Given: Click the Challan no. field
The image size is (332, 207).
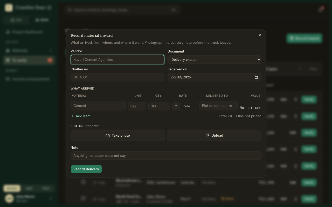Looking at the screenshot, I should point(117,77).
